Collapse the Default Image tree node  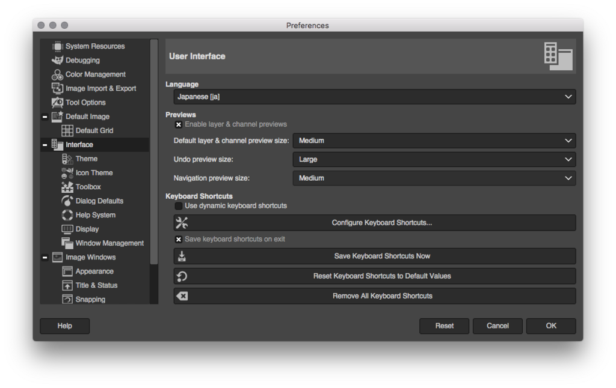45,117
